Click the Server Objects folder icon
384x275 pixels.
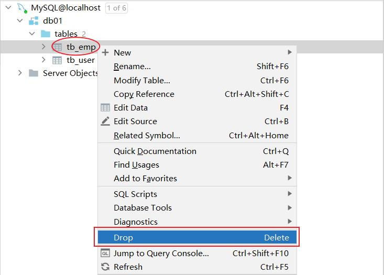pyautogui.click(x=34, y=73)
